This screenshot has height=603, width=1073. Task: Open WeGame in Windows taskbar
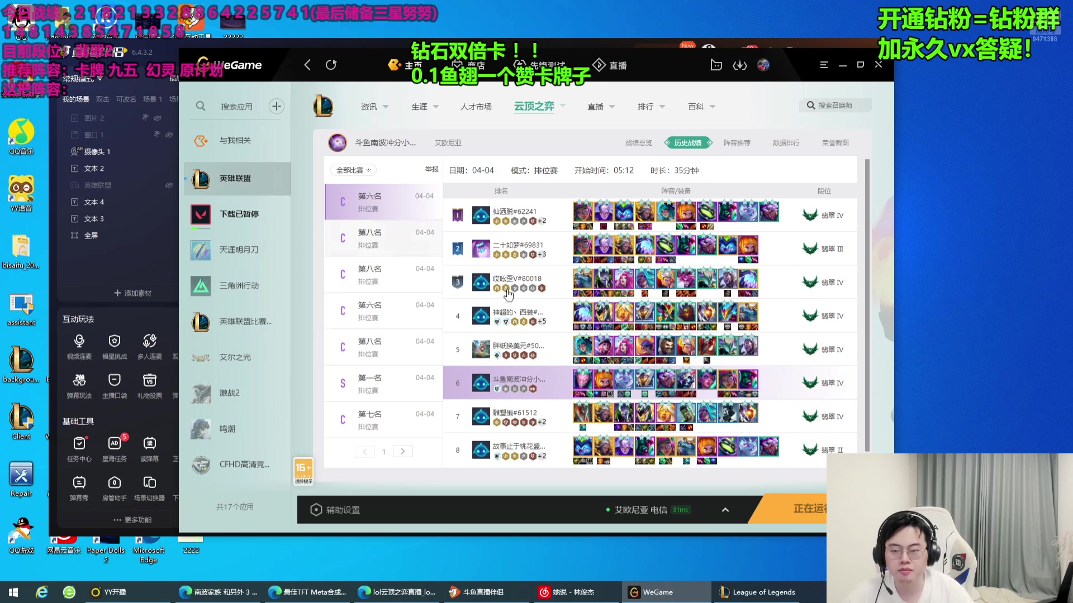(666, 592)
